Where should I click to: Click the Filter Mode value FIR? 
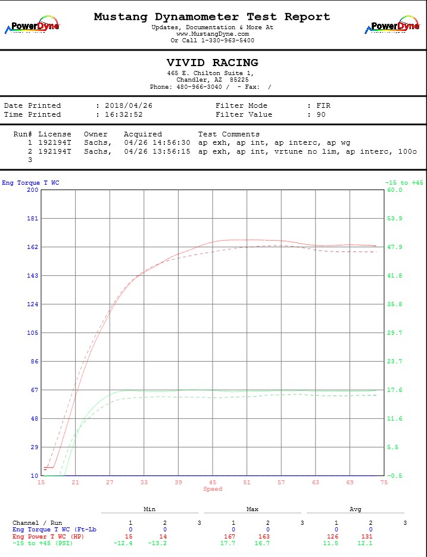point(323,105)
